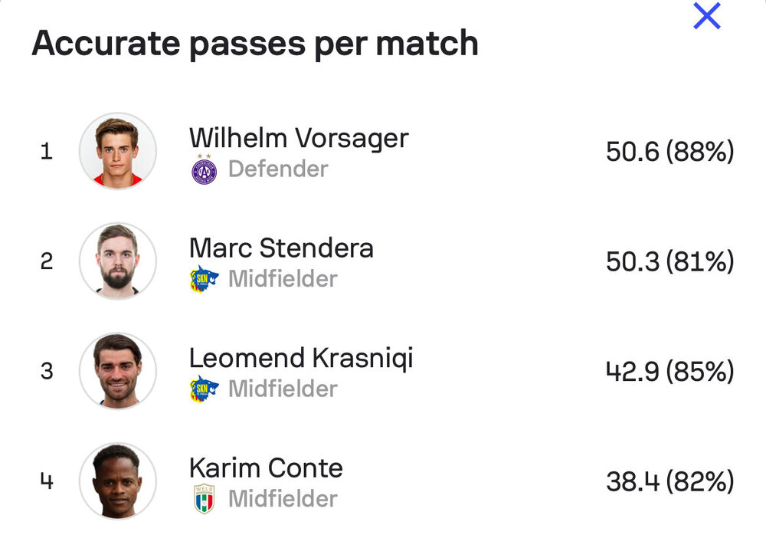
Task: Click the Accurate passes per match heading
Action: (255, 44)
